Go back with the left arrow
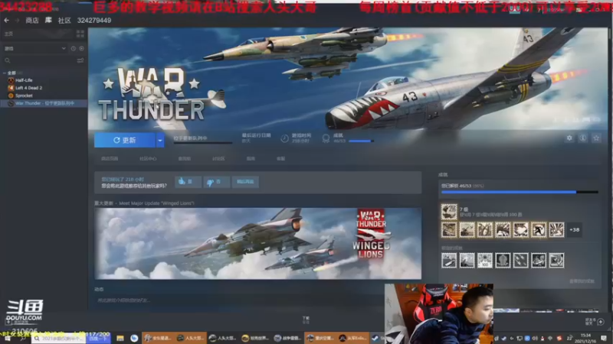Image resolution: width=613 pixels, height=344 pixels. click(7, 21)
